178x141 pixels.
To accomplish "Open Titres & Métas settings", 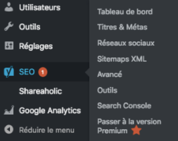I will coord(122,27).
